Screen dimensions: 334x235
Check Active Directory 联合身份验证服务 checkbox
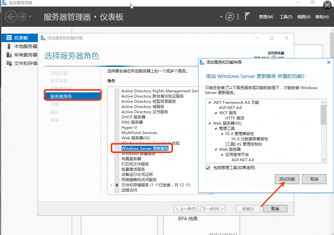click(x=117, y=96)
